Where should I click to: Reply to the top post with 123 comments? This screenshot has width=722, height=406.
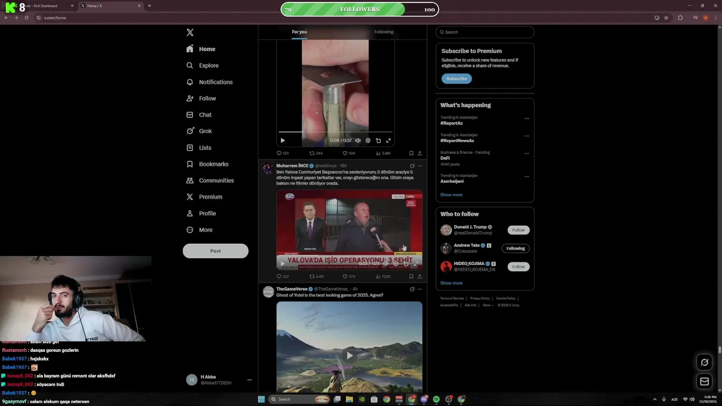coord(283,153)
